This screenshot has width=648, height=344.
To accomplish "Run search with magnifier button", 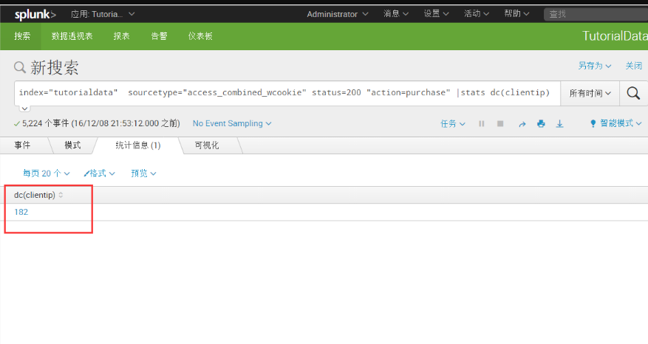I will (633, 93).
